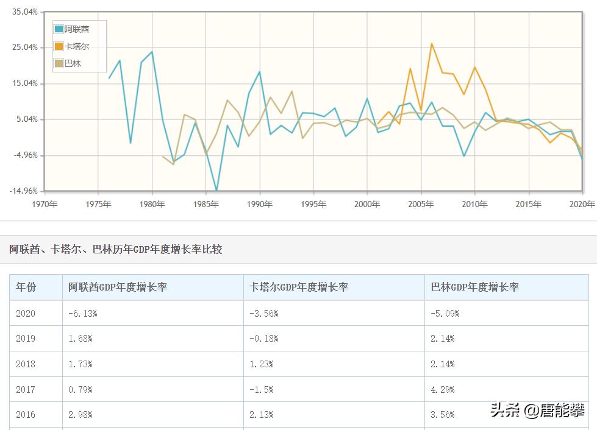Click the orange line's 2006 peak point
The height and width of the screenshot is (430, 597).
pyautogui.click(x=432, y=44)
